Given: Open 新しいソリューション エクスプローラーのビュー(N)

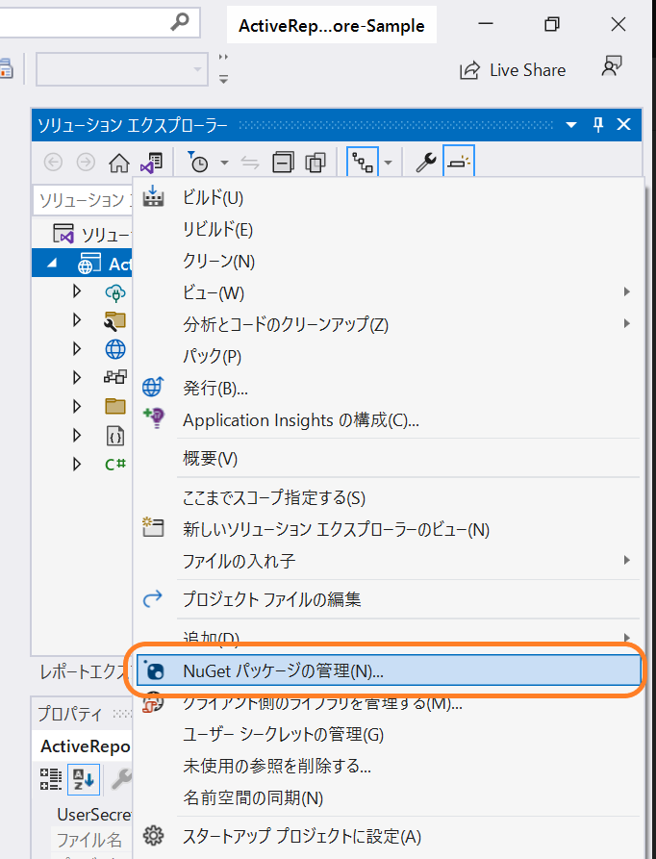Looking at the screenshot, I should click(x=388, y=530).
